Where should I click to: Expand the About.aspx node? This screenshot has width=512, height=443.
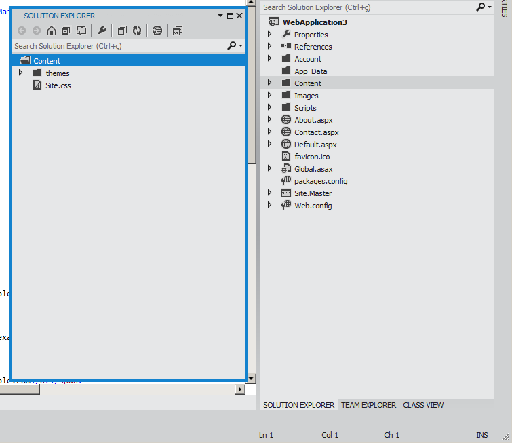tap(269, 119)
